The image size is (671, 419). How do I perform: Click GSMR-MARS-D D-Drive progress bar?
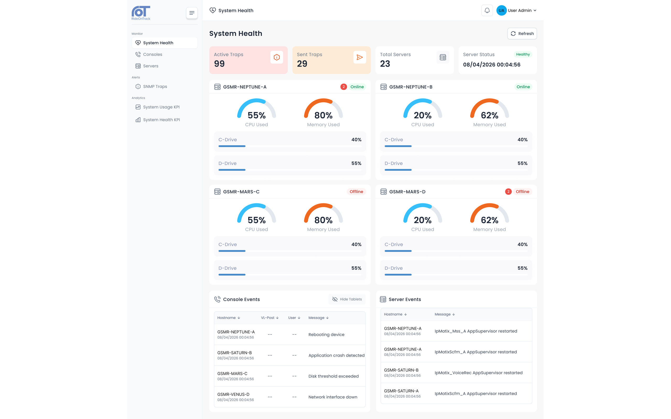pyautogui.click(x=456, y=275)
